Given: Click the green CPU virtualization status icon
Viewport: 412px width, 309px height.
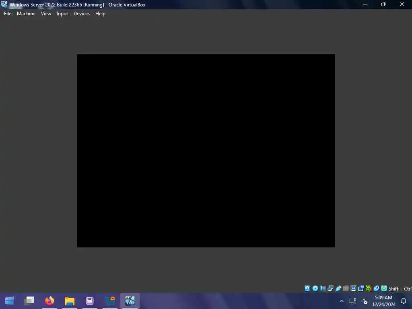Looking at the screenshot, I should 369,288.
